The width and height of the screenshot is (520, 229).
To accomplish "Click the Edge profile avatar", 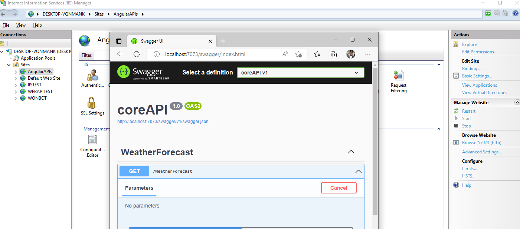I will (x=351, y=54).
